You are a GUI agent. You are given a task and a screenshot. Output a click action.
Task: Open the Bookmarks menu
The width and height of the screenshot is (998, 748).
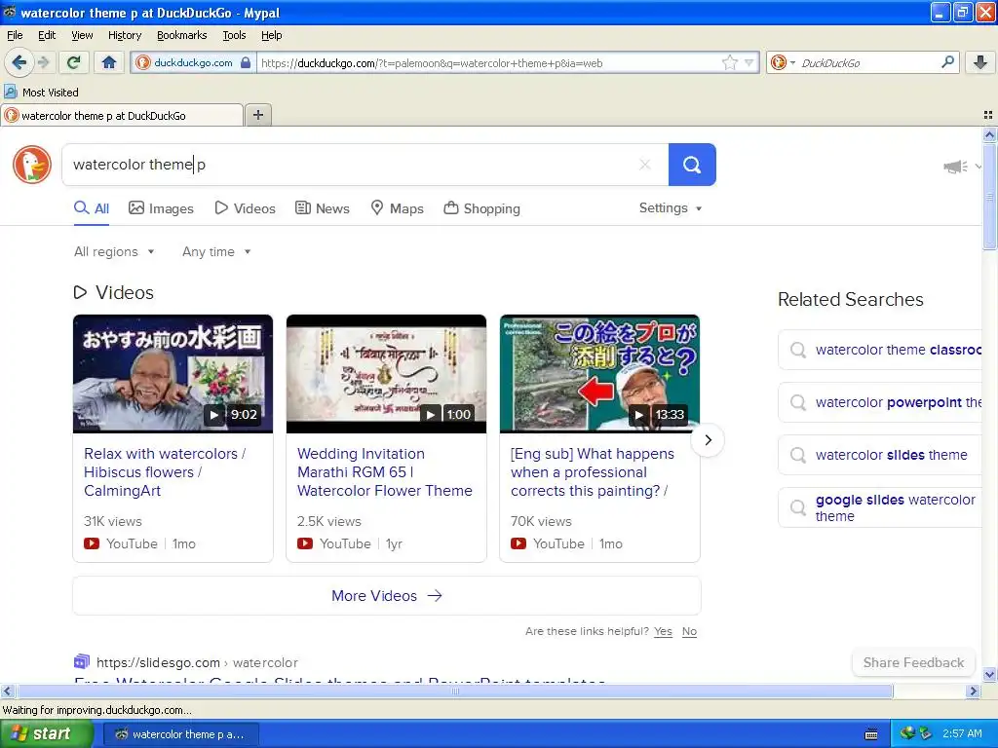coord(181,35)
